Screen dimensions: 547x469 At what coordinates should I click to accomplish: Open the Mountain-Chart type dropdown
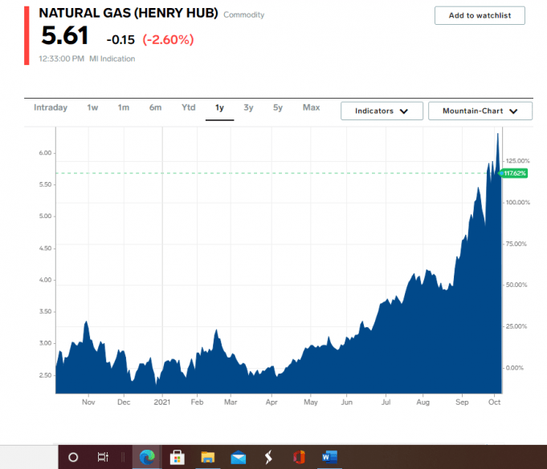coord(480,111)
